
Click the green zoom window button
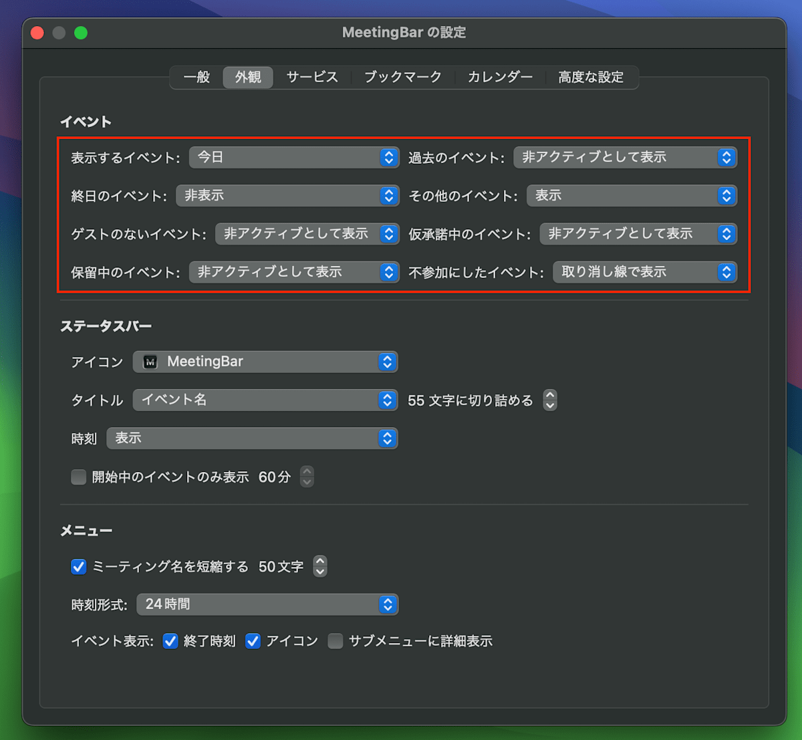click(x=81, y=33)
